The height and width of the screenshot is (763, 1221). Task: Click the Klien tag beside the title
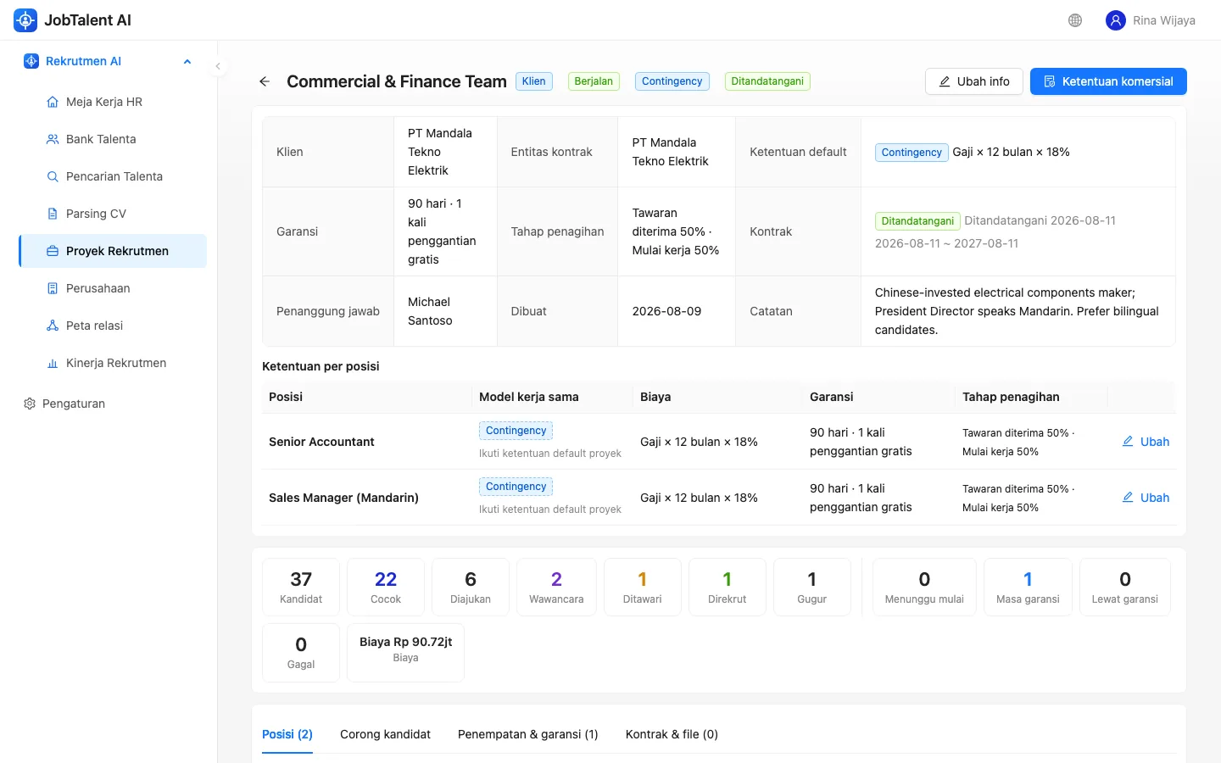(534, 81)
